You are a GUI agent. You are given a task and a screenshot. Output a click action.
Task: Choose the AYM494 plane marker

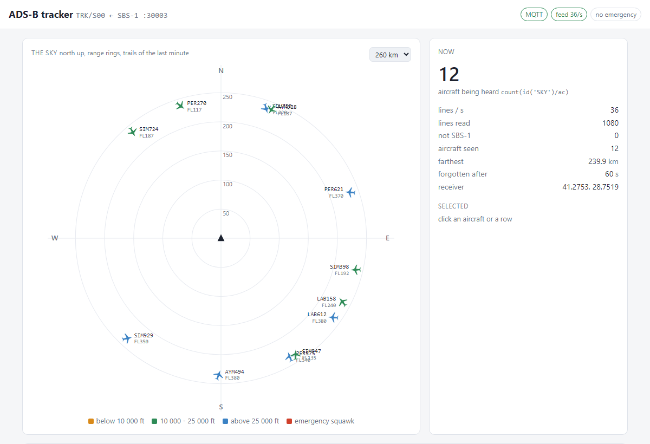[x=218, y=375]
